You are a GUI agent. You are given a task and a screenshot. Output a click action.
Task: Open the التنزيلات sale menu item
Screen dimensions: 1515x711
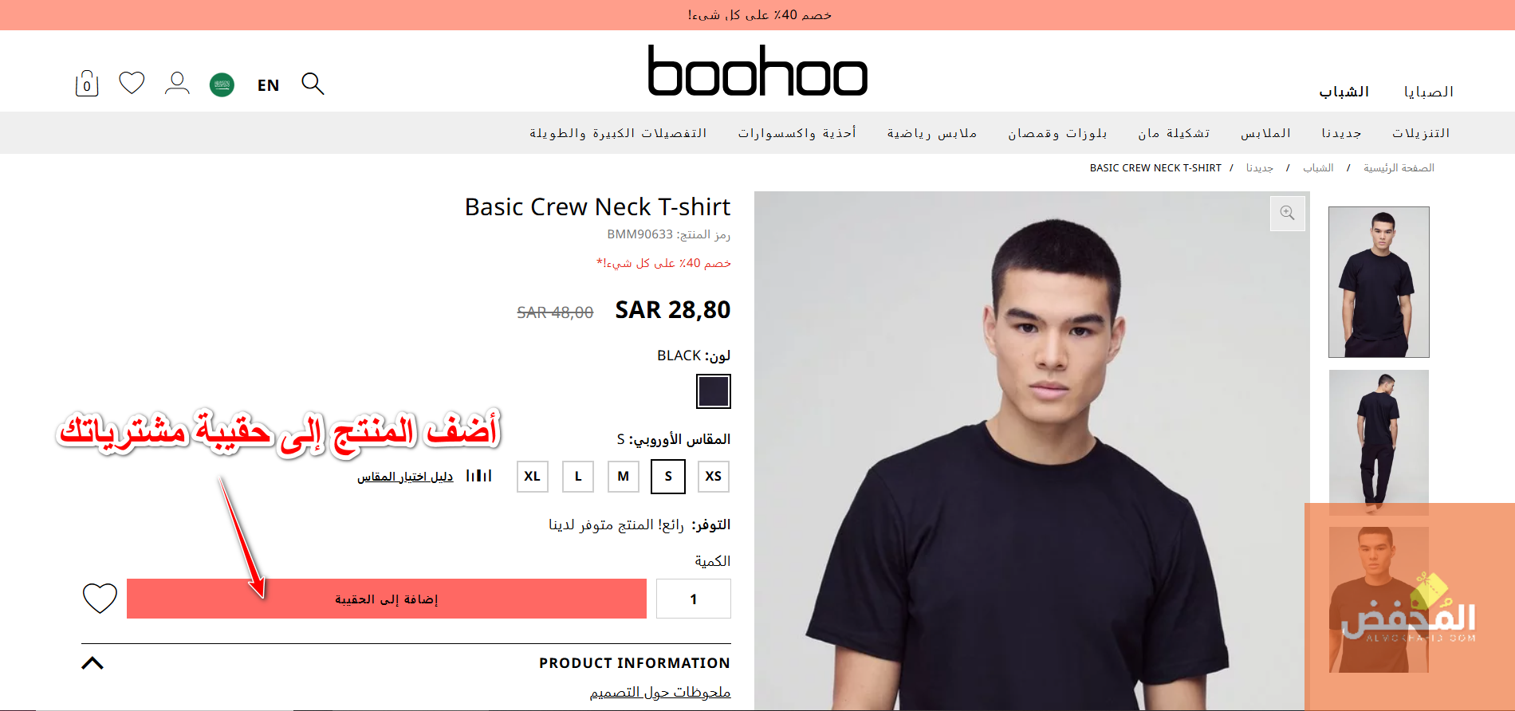click(x=1421, y=133)
